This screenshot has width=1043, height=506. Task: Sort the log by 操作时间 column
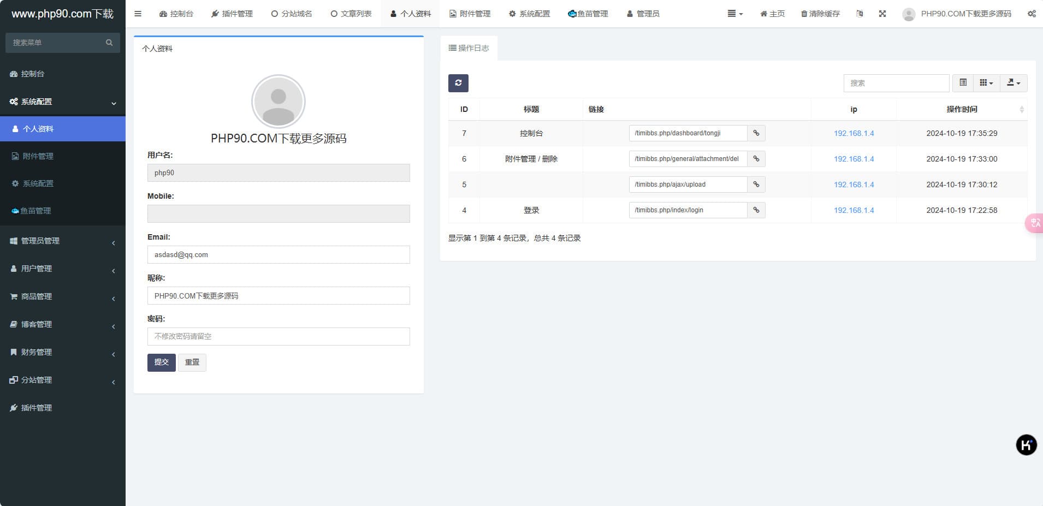tap(962, 109)
